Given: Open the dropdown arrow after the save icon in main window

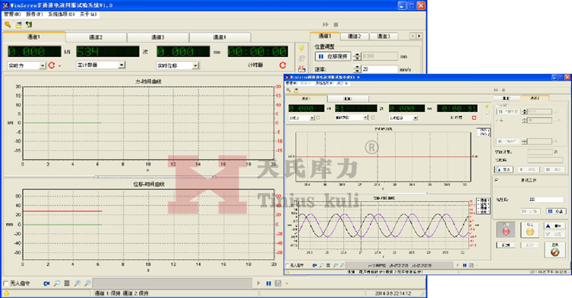Looking at the screenshot, I should point(287,284).
